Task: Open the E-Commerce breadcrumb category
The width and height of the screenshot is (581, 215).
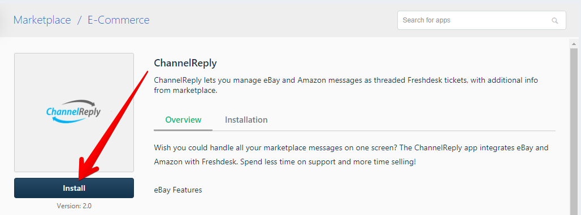Action: [119, 20]
